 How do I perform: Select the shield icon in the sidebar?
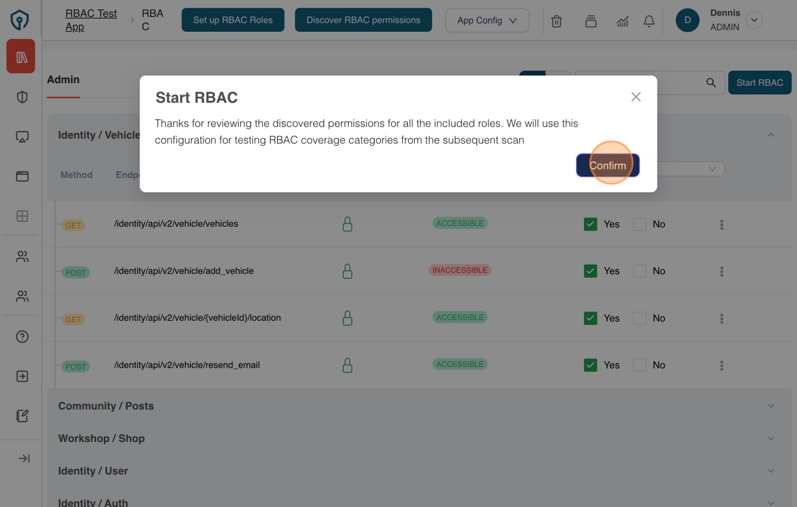[x=21, y=97]
